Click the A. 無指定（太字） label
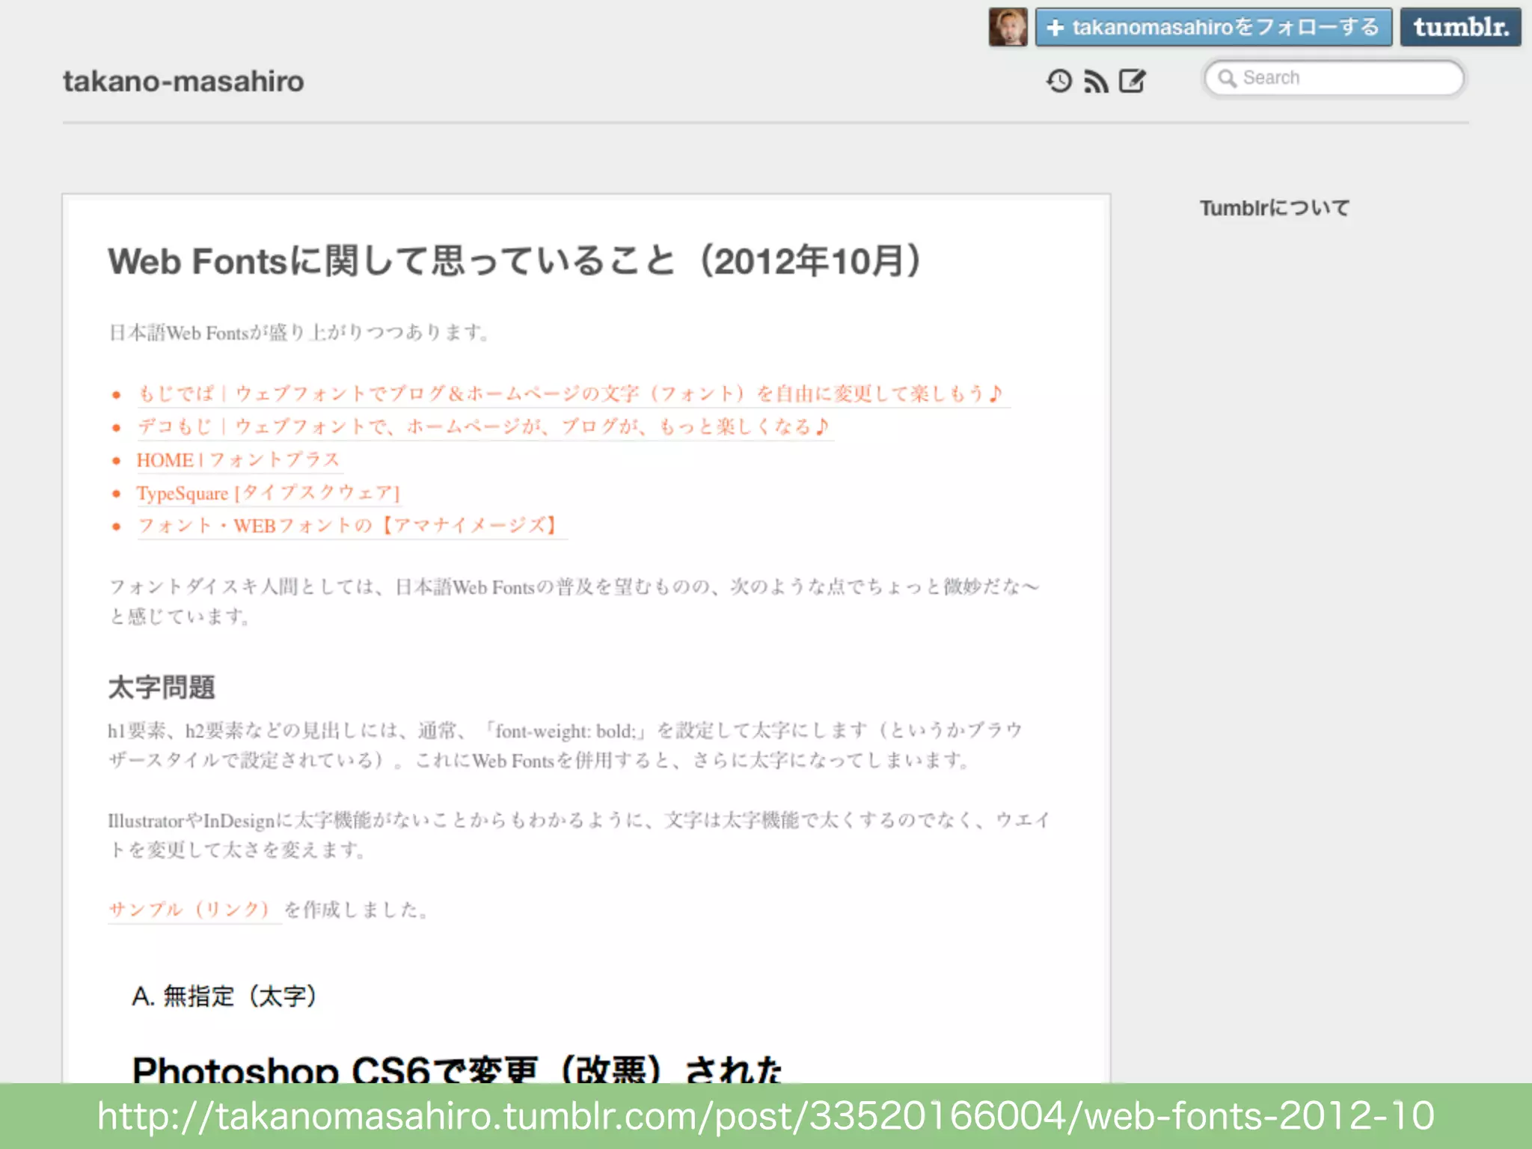This screenshot has height=1149, width=1532. coord(224,996)
